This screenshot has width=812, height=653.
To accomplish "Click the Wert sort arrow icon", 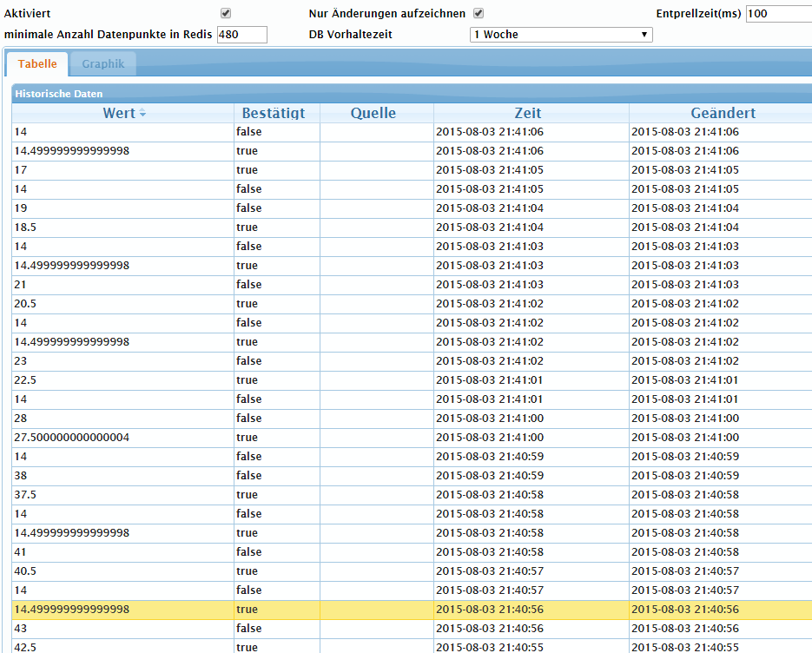I will [143, 114].
